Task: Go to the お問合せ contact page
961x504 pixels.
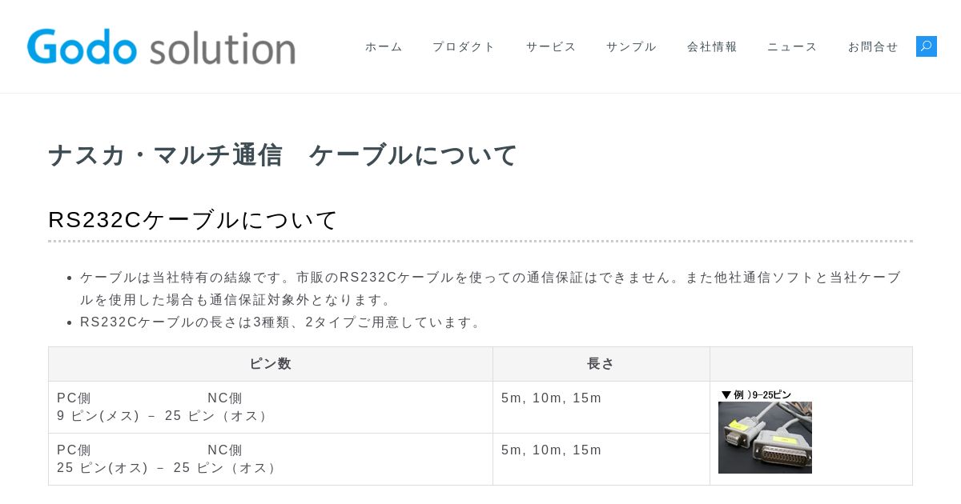Action: click(x=873, y=46)
